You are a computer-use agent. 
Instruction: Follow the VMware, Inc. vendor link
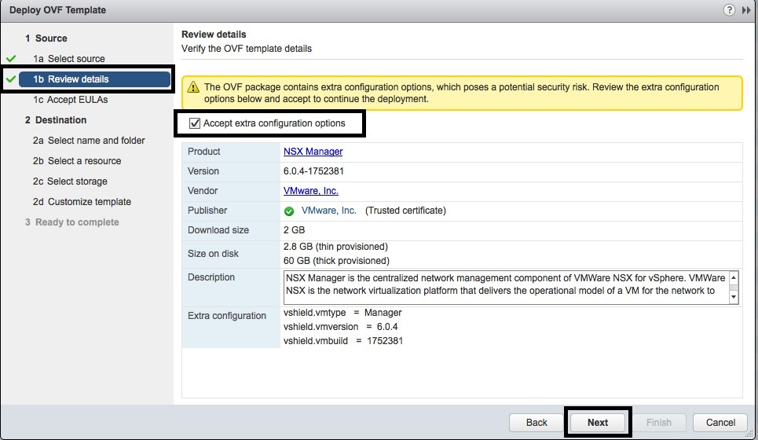pyautogui.click(x=310, y=191)
